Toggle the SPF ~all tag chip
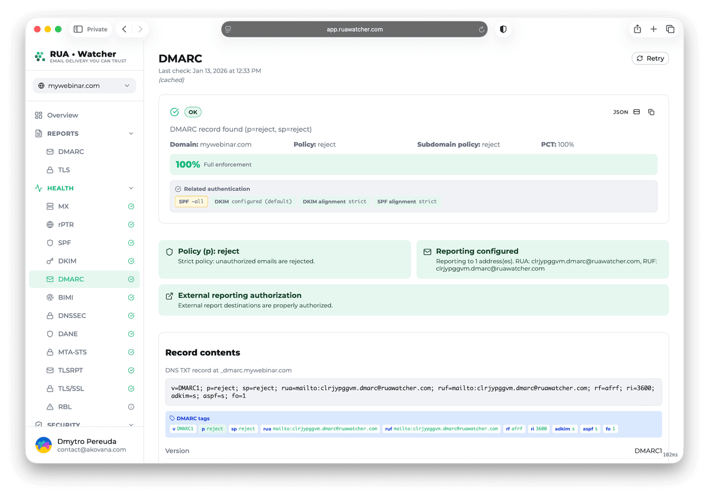The width and height of the screenshot is (709, 497). coord(191,202)
